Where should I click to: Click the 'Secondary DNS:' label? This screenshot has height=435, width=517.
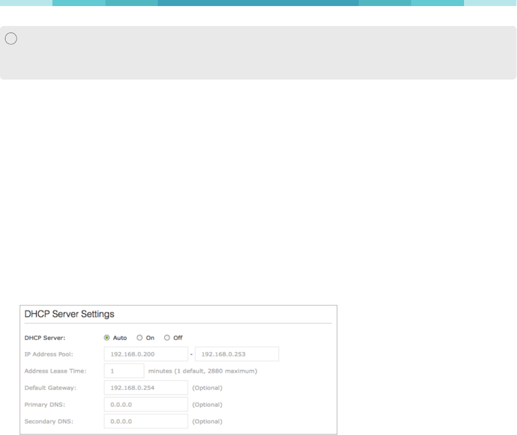[49, 422]
